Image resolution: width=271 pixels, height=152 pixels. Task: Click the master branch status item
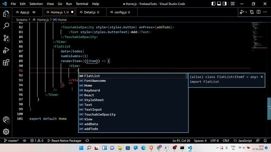coord(11,141)
